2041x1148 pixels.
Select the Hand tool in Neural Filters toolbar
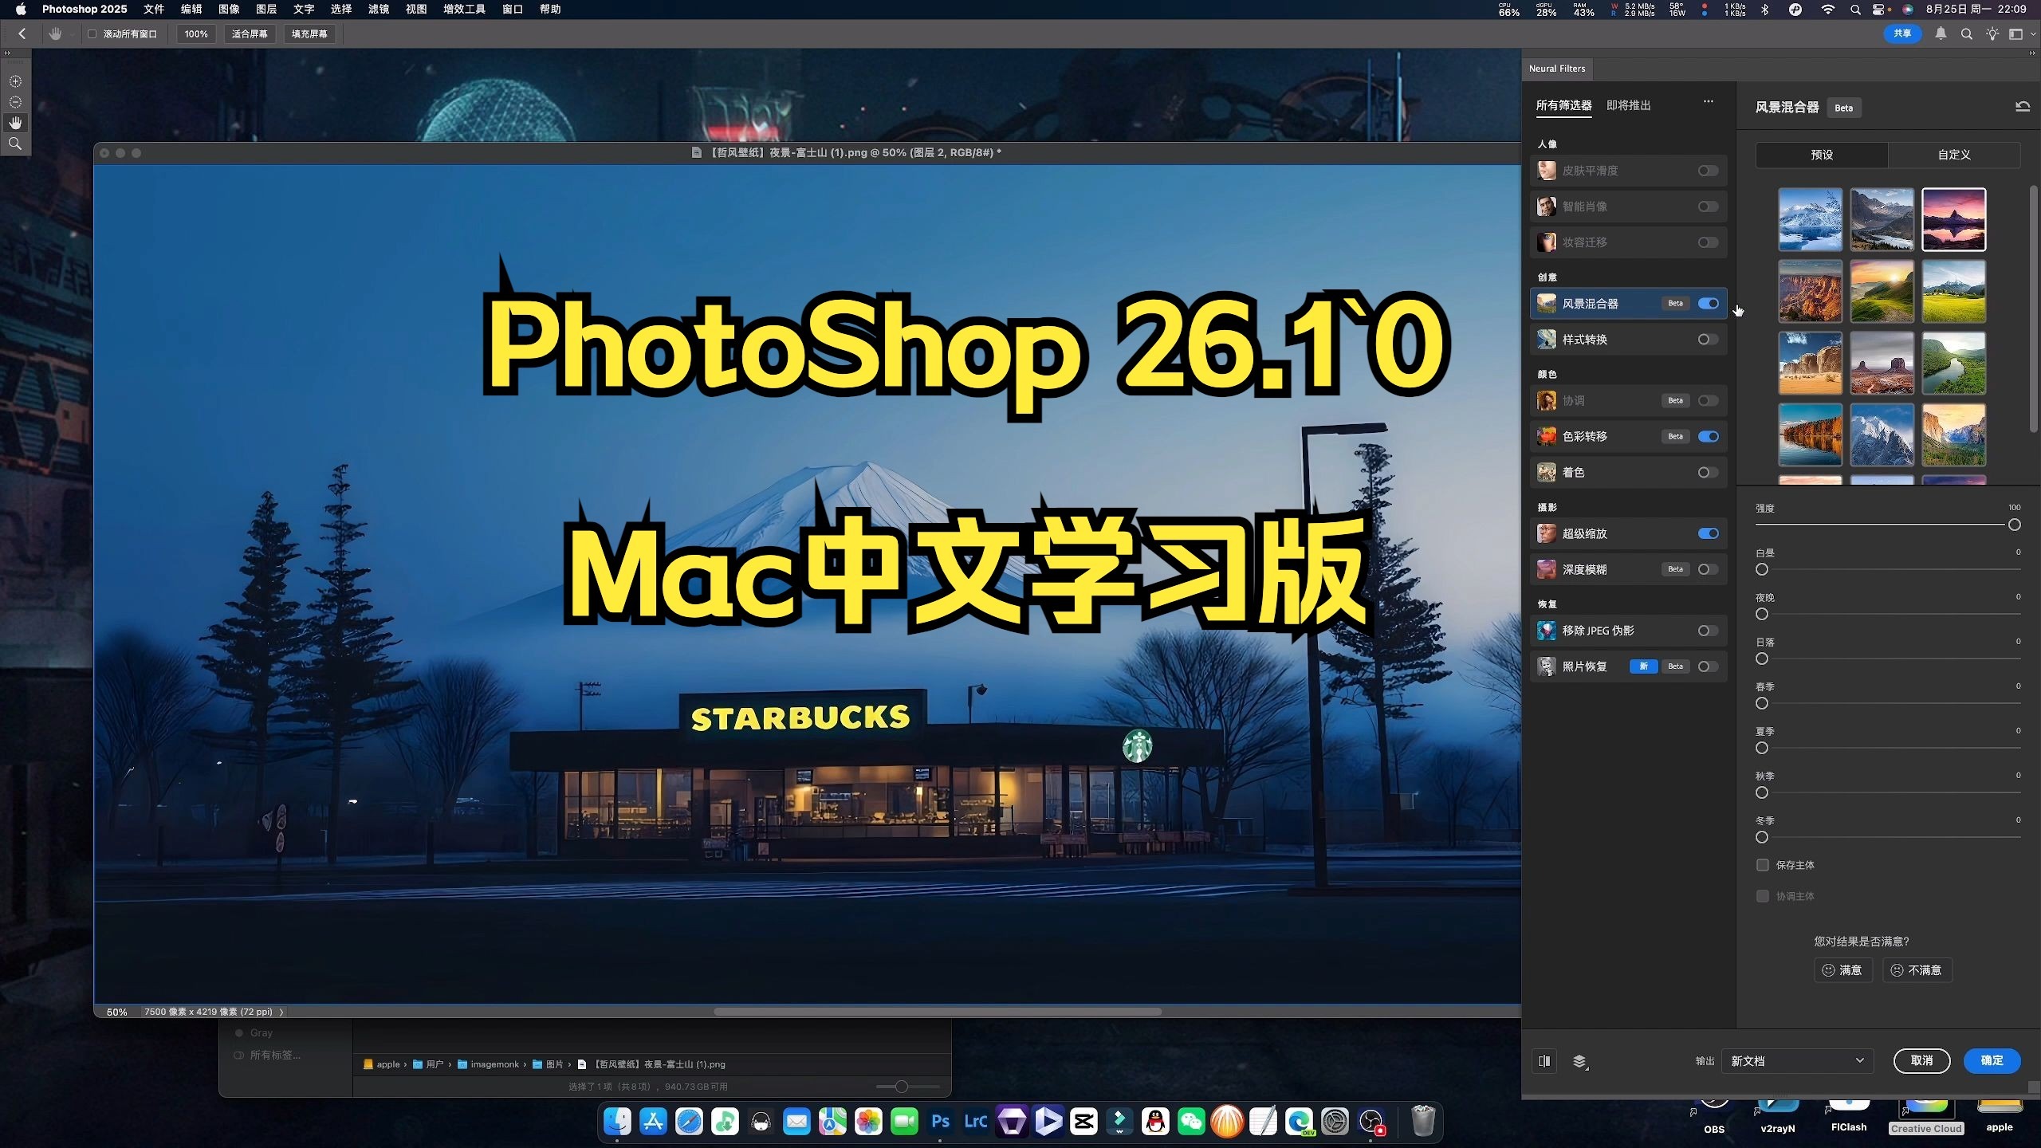15,123
